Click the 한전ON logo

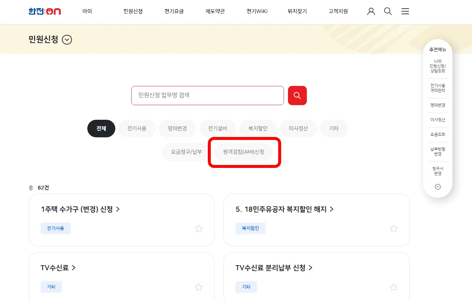(44, 11)
